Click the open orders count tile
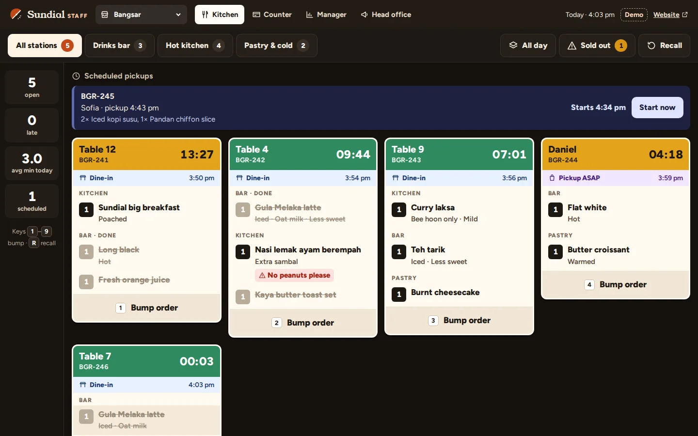 tap(32, 87)
